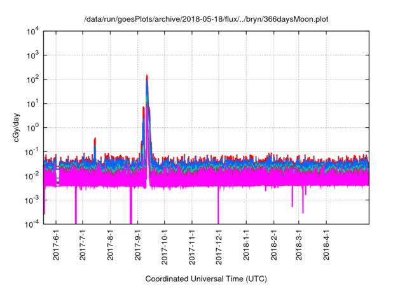The height and width of the screenshot is (285, 407).
Task: Click the 10^4 y-axis tick label
Action: click(x=33, y=31)
